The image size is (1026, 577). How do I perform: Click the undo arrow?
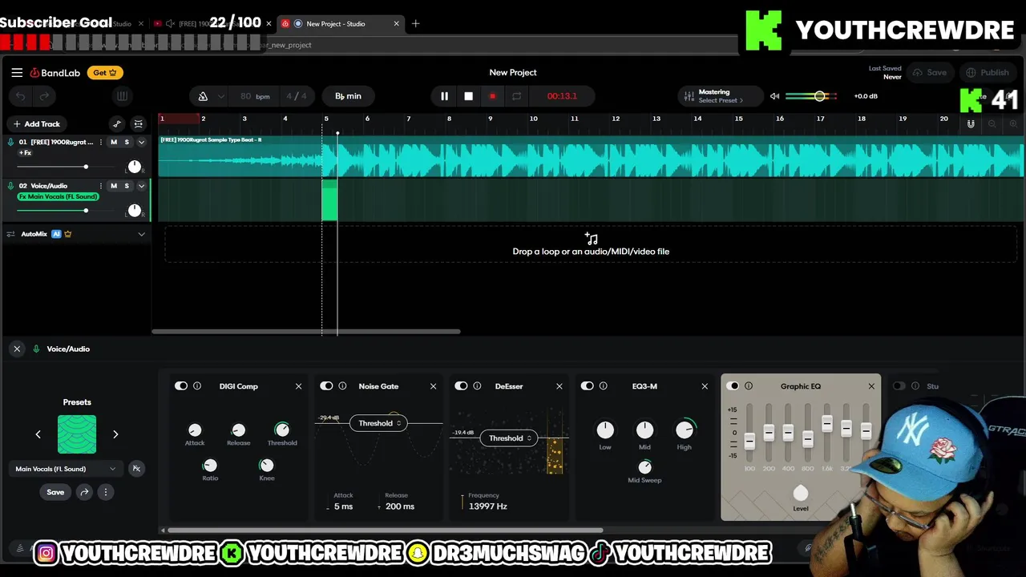tap(21, 96)
